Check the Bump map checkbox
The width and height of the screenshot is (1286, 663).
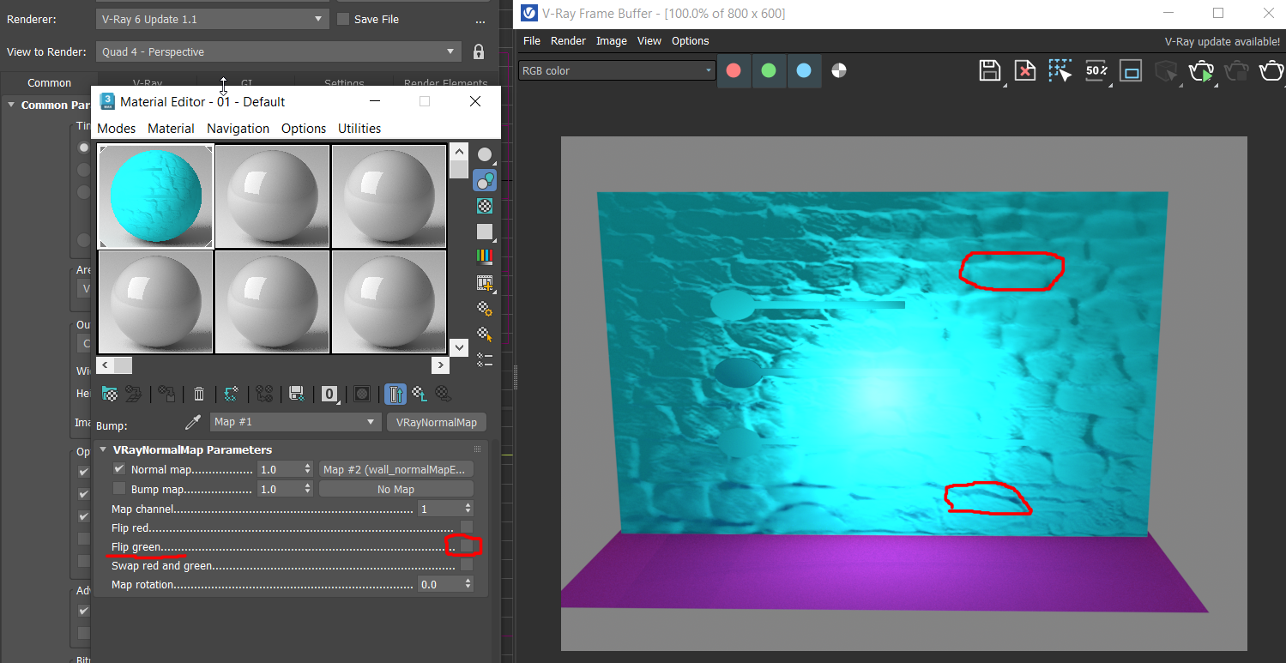pos(119,489)
